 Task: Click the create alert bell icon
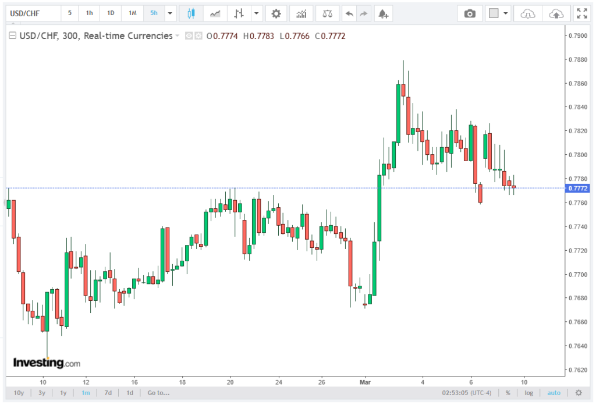click(x=382, y=13)
